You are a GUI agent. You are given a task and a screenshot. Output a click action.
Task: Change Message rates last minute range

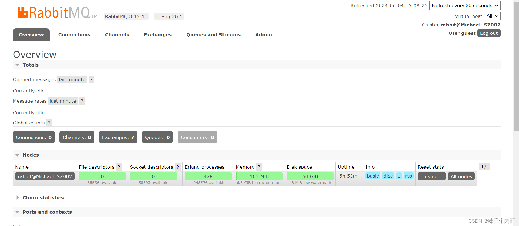click(63, 101)
